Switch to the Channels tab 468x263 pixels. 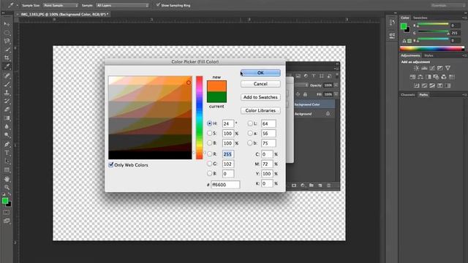(x=408, y=95)
